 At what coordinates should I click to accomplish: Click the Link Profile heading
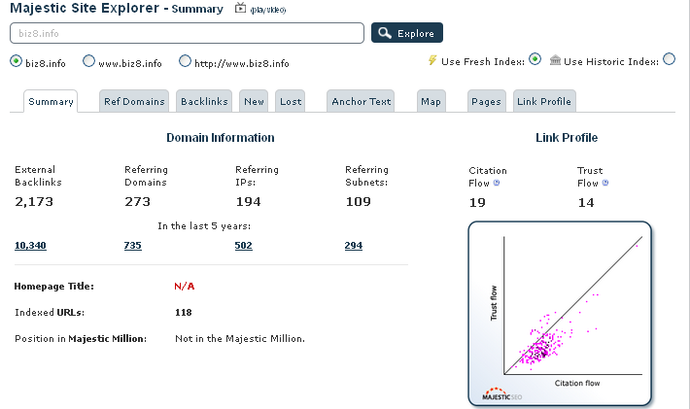pos(567,138)
